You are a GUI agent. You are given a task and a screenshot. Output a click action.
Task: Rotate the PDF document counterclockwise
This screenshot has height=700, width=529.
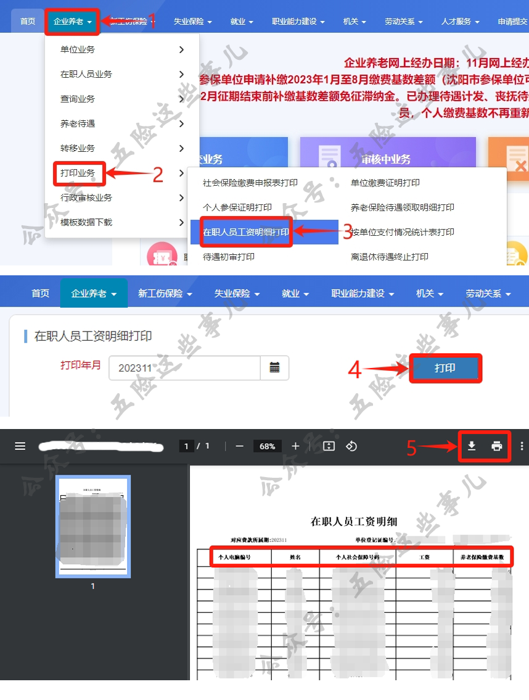(x=351, y=446)
